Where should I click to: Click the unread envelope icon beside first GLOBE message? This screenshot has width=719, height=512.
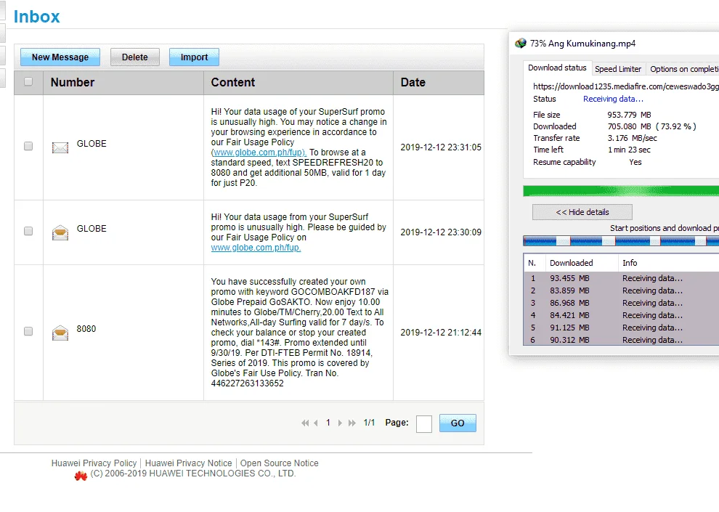pyautogui.click(x=60, y=147)
